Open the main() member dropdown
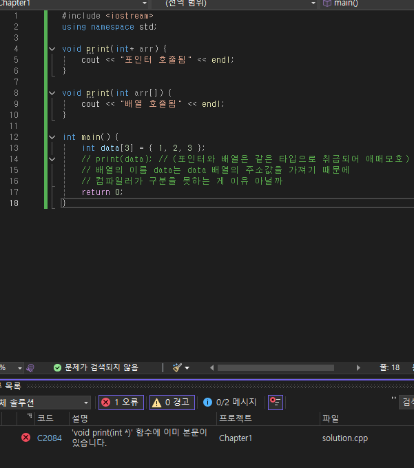This screenshot has height=468, width=414. pos(367,3)
